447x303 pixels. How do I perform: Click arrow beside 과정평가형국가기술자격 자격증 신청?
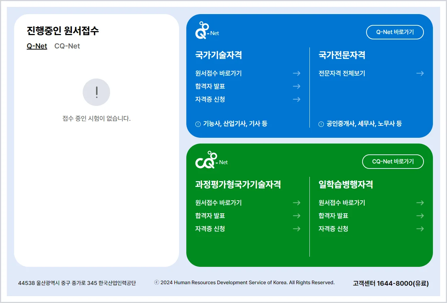coord(296,229)
